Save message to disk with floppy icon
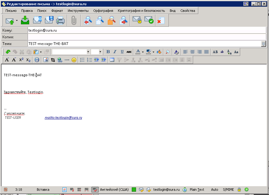 point(49,20)
